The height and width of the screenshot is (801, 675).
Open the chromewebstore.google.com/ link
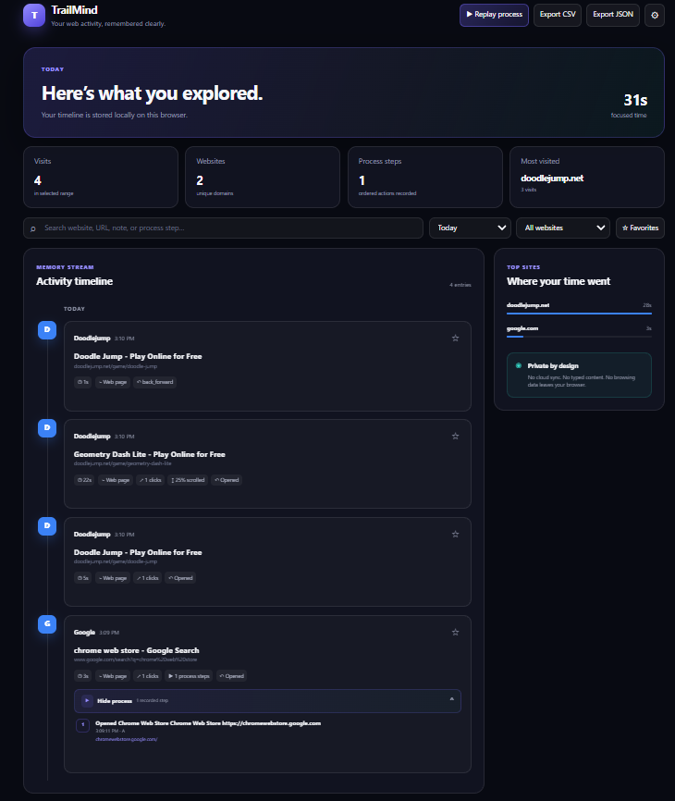[x=126, y=739]
